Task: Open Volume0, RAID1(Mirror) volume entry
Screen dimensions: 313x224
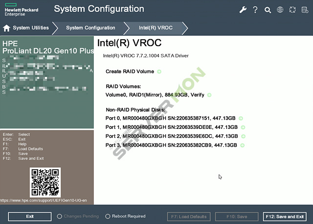Action: pyautogui.click(x=155, y=95)
